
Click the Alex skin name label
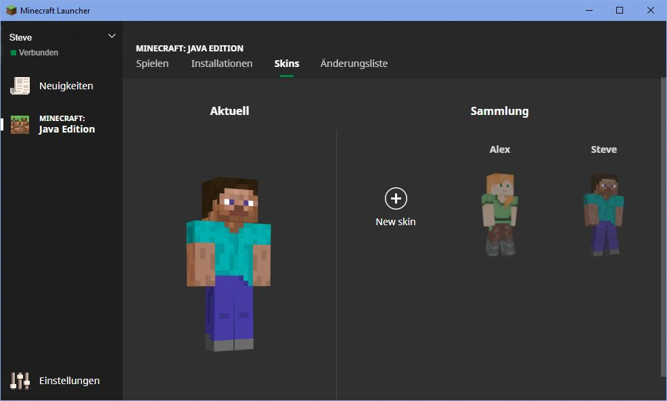[500, 149]
